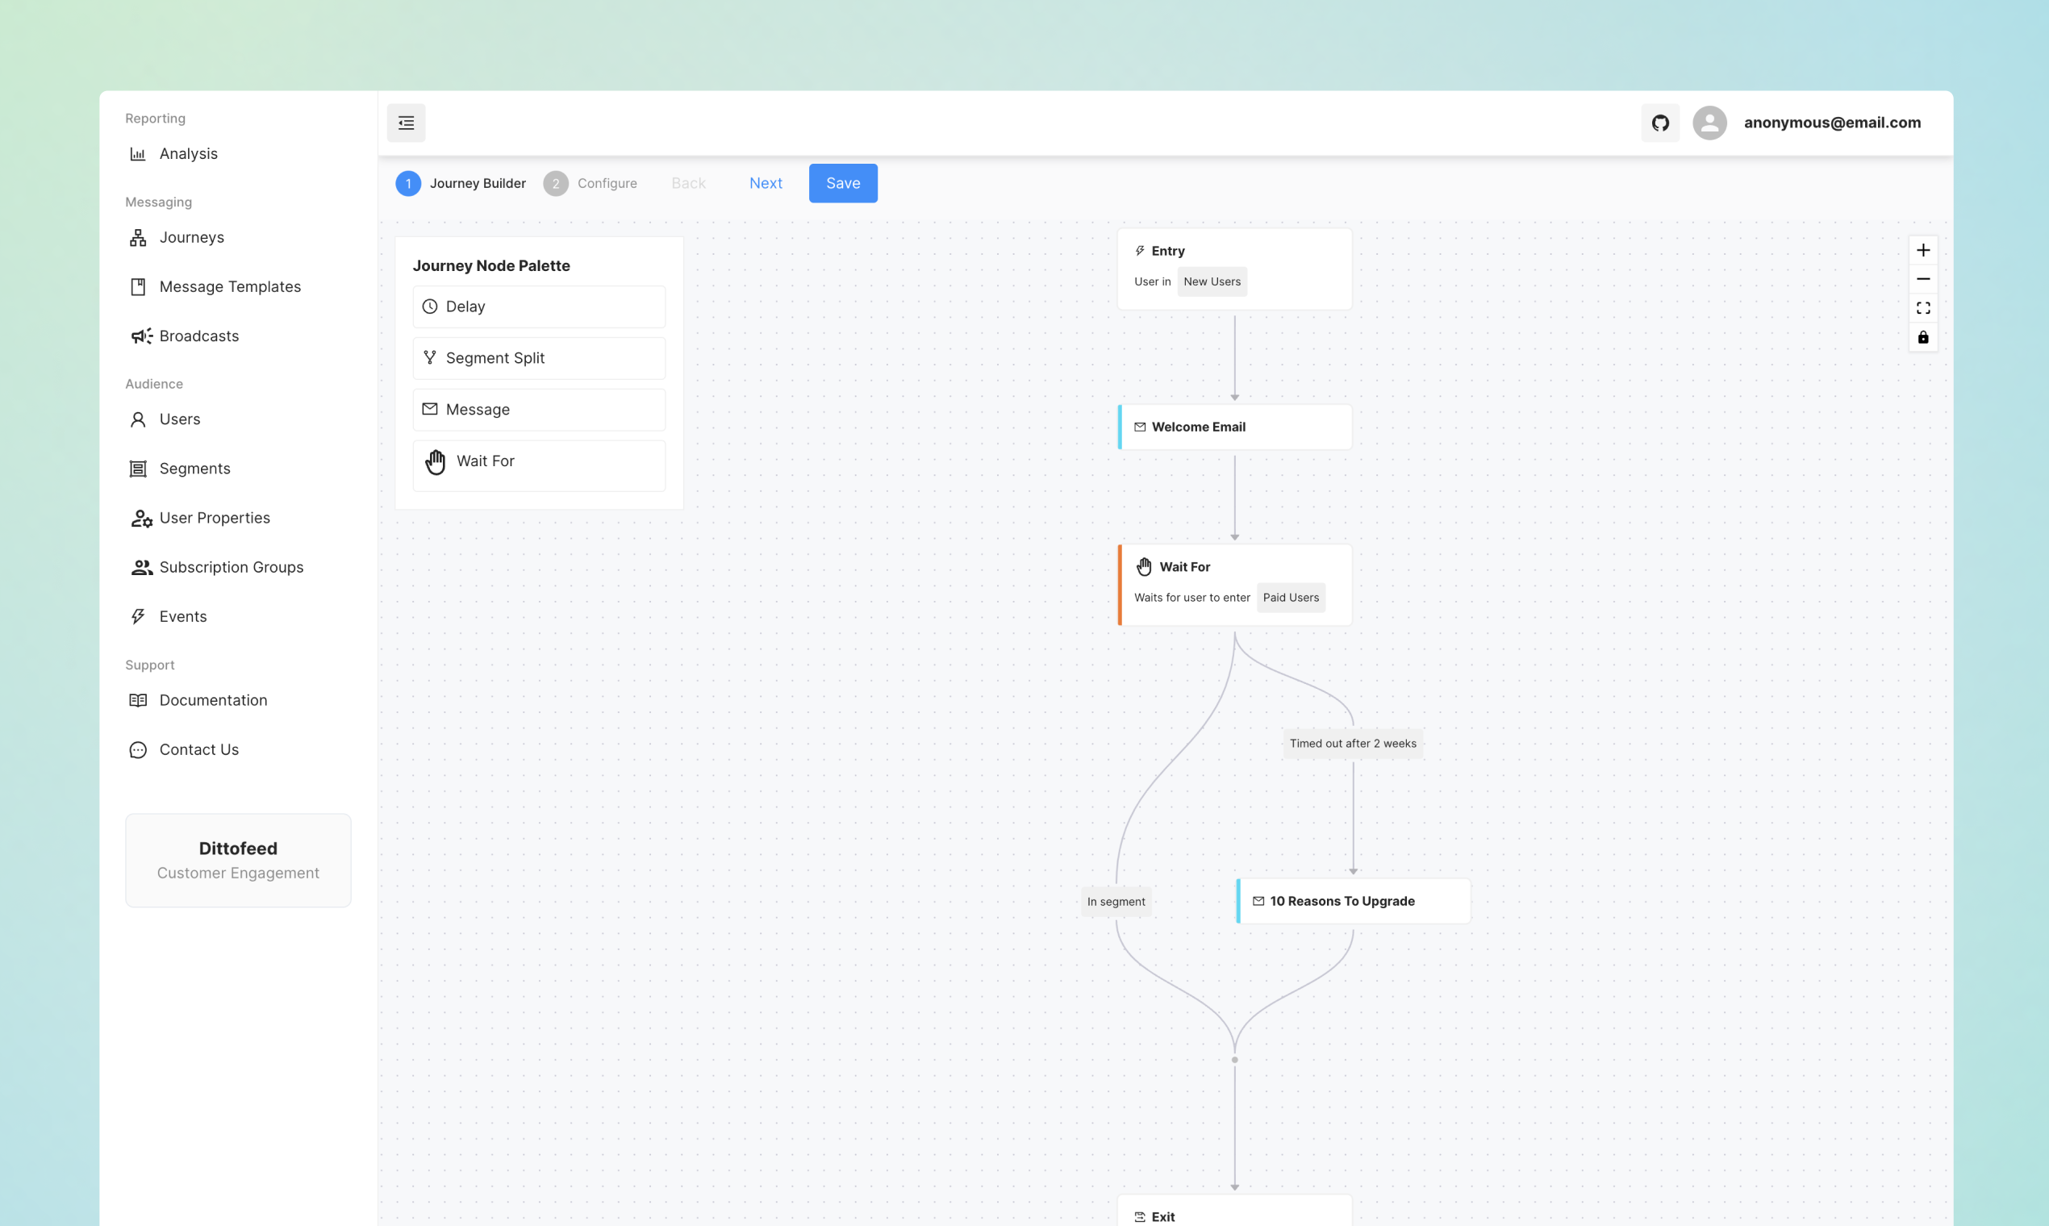Screen dimensions: 2049x1226
Task: Zoom out on the journey canvas
Action: tap(1922, 279)
